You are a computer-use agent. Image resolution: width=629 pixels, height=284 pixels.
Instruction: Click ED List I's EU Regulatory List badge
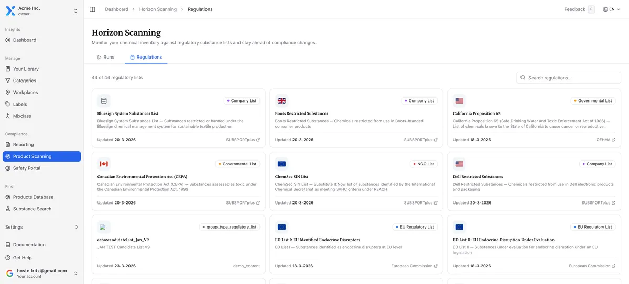tap(415, 227)
